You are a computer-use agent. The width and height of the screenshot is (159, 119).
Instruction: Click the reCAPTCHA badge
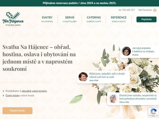click(153, 112)
